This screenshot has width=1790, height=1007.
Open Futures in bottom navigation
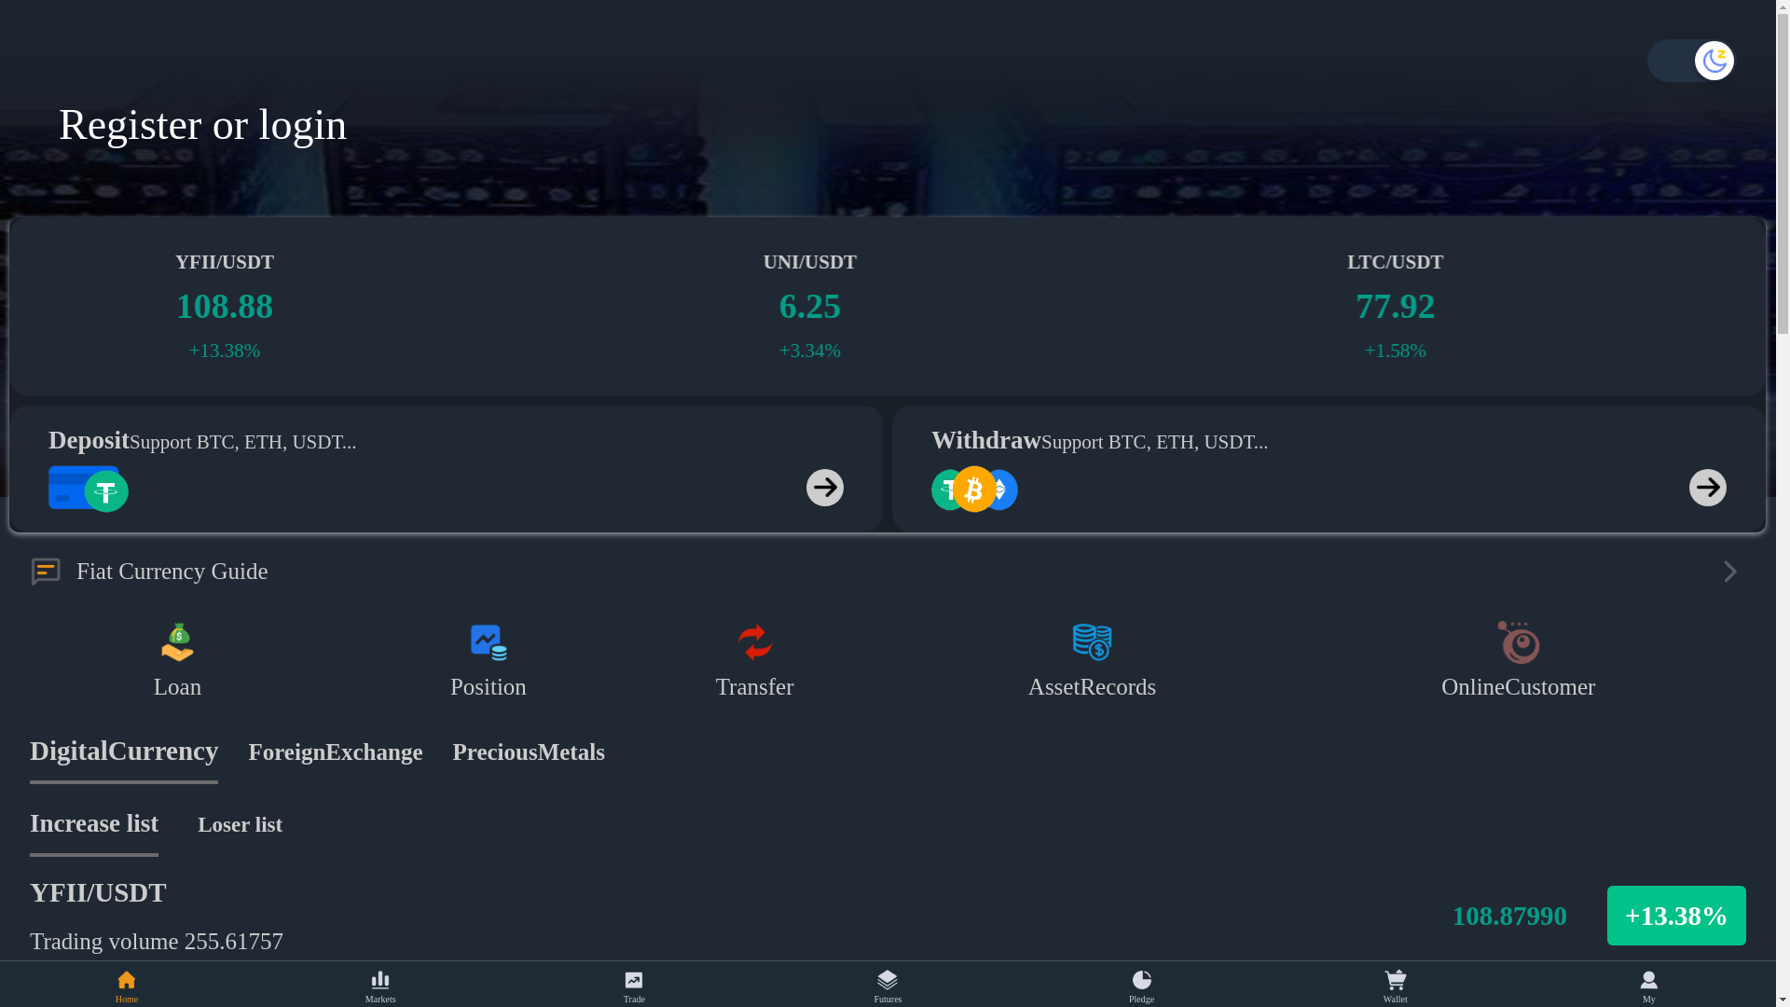click(888, 986)
